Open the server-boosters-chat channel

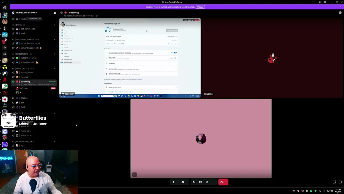coord(34,43)
